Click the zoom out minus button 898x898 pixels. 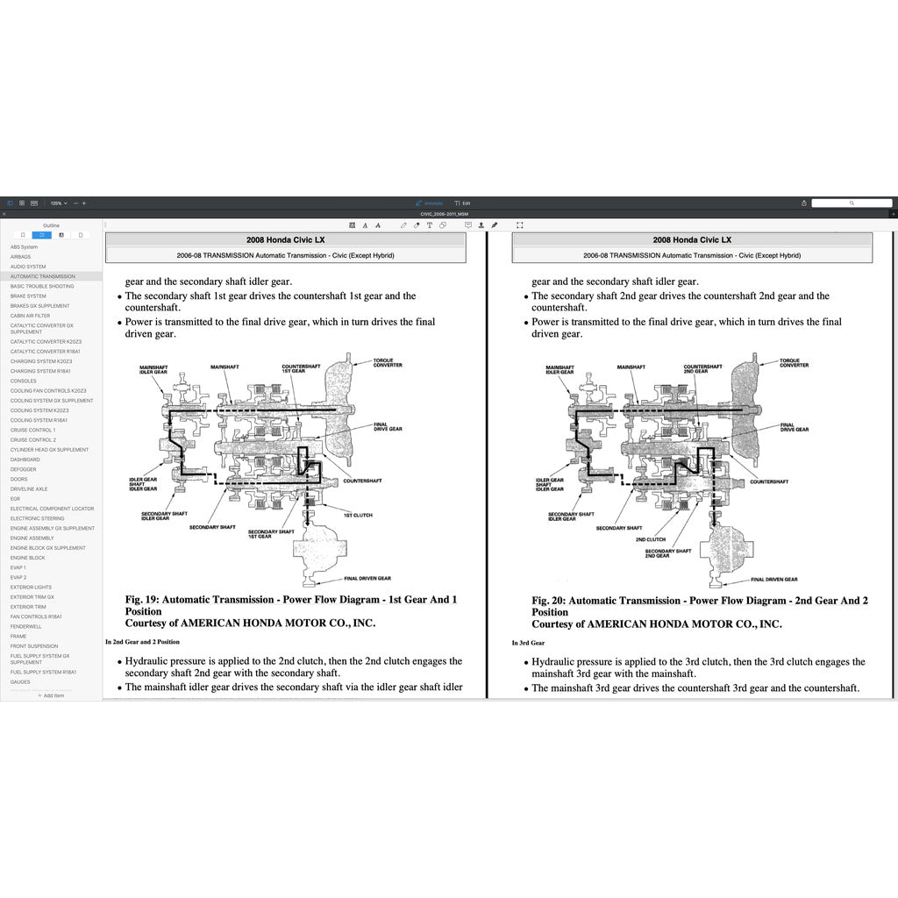75,203
